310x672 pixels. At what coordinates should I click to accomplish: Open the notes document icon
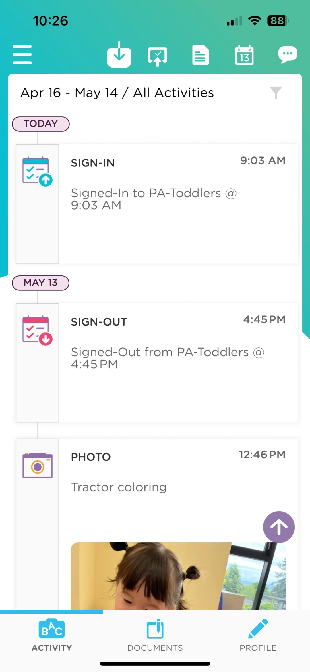[200, 55]
